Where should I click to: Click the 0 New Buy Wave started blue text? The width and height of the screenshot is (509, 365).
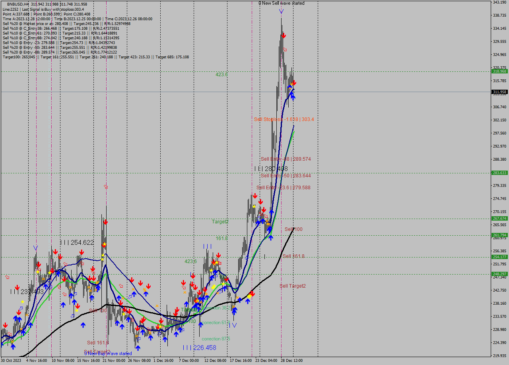[x=108, y=353]
